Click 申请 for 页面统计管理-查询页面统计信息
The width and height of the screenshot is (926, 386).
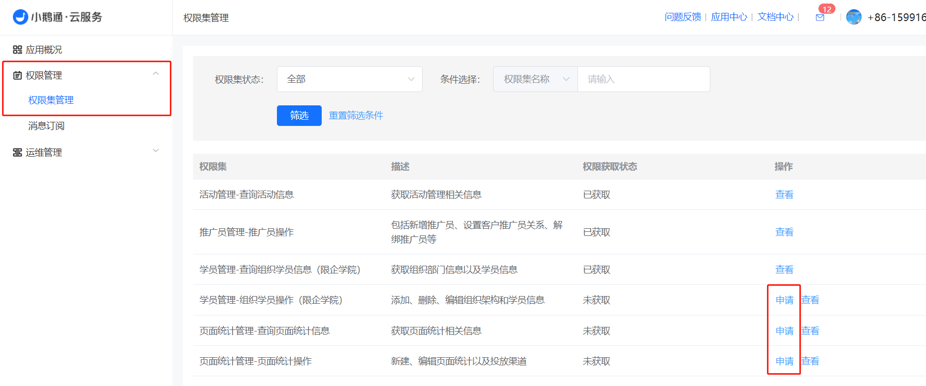point(784,331)
